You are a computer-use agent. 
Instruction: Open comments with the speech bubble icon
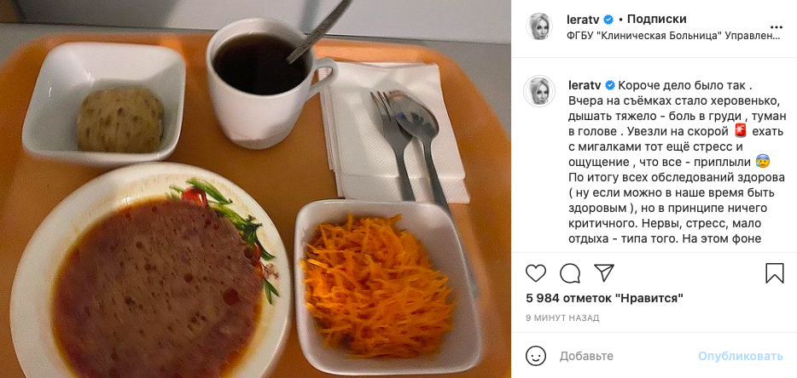click(x=570, y=273)
